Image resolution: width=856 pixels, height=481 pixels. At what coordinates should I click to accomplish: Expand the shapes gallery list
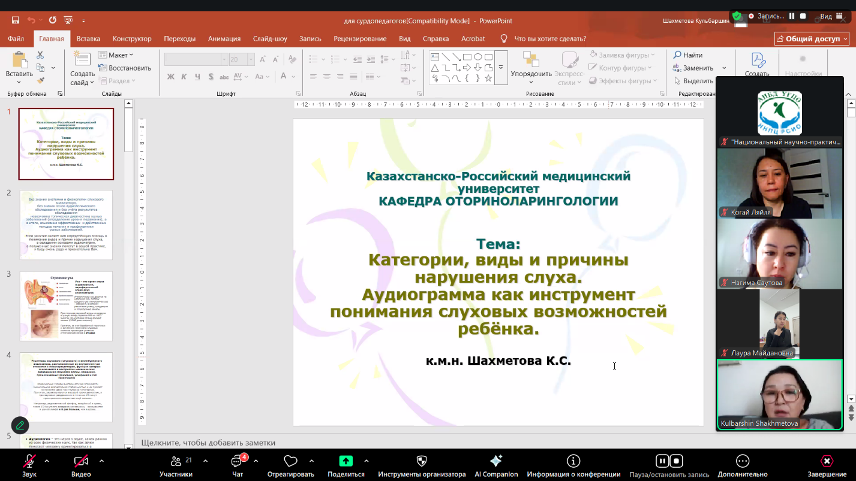pos(501,68)
